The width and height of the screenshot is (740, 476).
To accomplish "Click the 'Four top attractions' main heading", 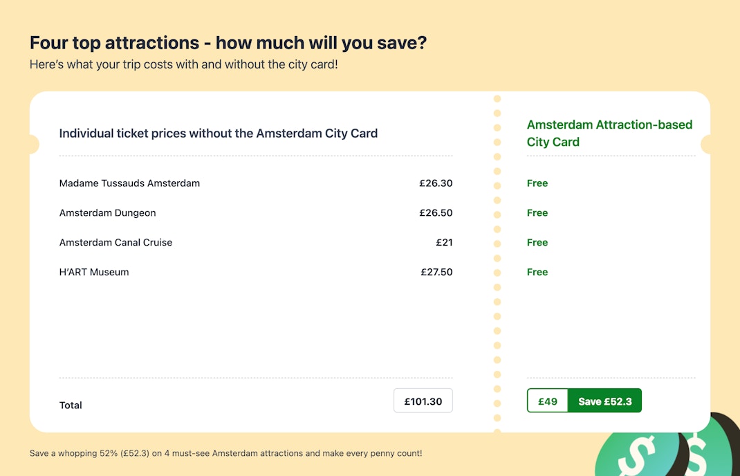I will pyautogui.click(x=228, y=43).
